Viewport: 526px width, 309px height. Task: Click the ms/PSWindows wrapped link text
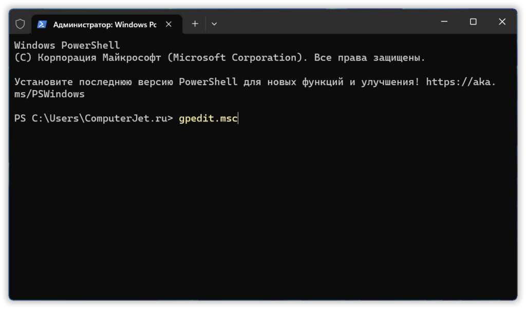(x=50, y=94)
